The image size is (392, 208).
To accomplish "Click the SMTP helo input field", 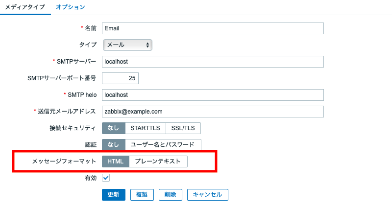I will tap(213, 95).
